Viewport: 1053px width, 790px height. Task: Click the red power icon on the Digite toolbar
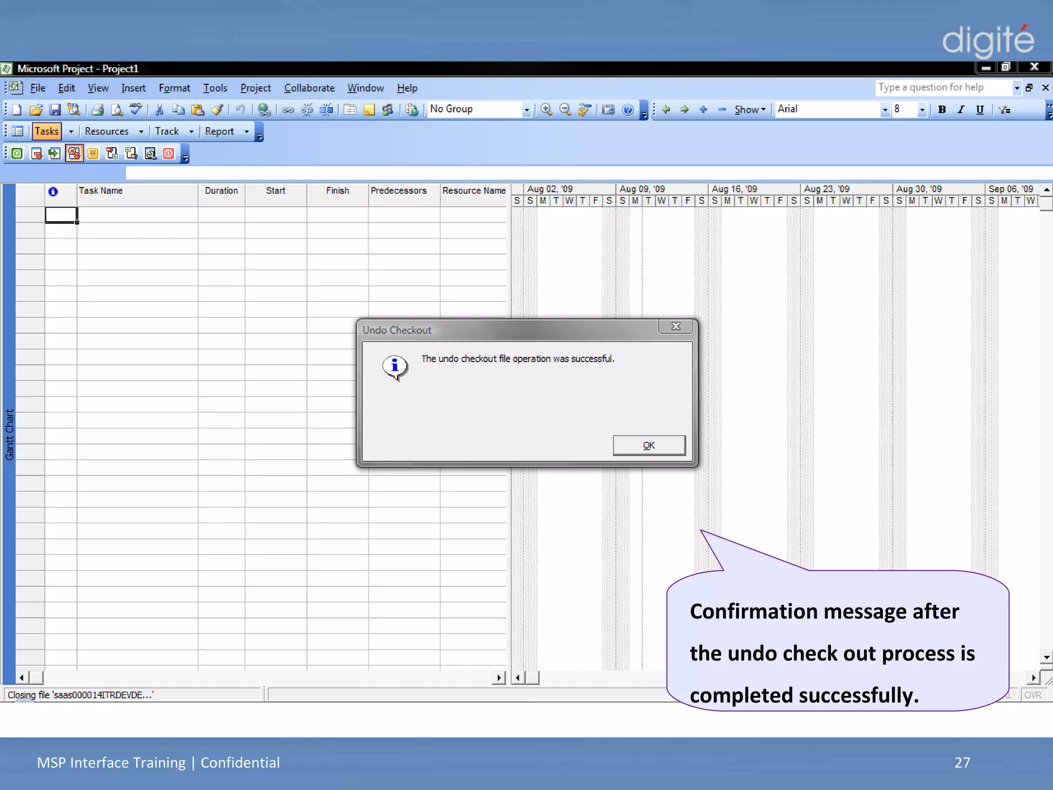(x=169, y=153)
